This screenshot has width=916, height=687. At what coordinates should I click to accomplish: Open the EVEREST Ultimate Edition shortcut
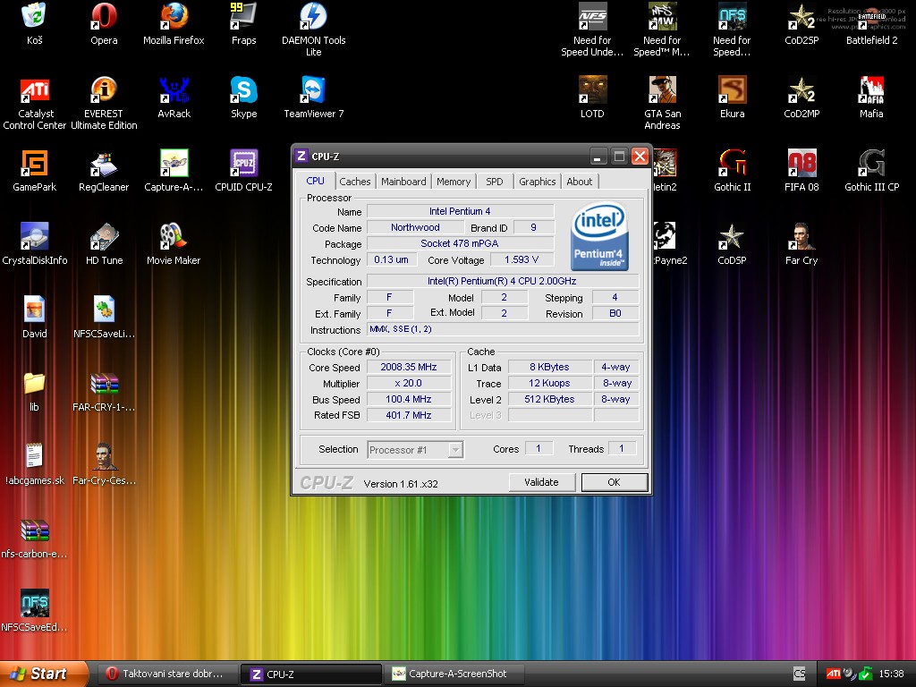(x=104, y=90)
